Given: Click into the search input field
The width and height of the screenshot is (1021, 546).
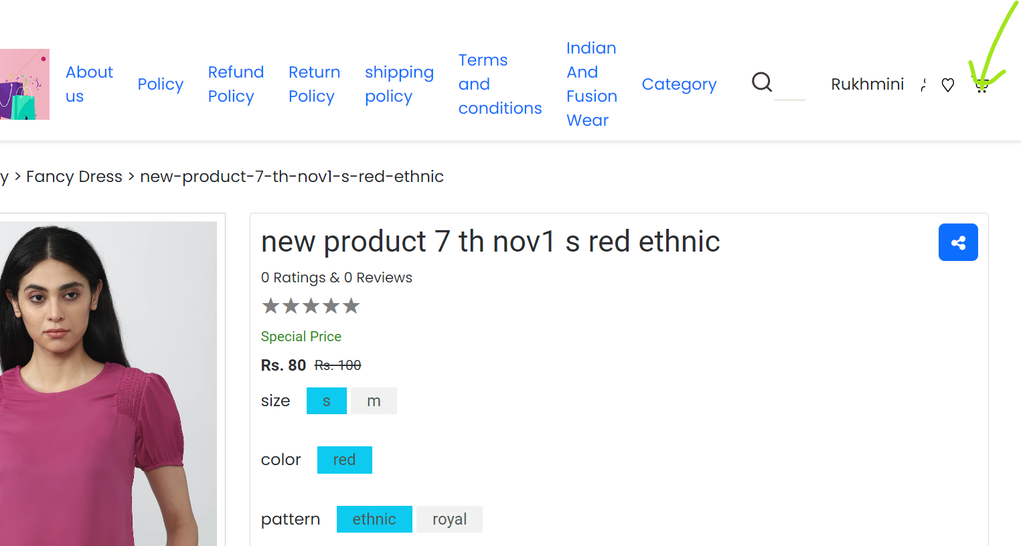Looking at the screenshot, I should tap(790, 85).
